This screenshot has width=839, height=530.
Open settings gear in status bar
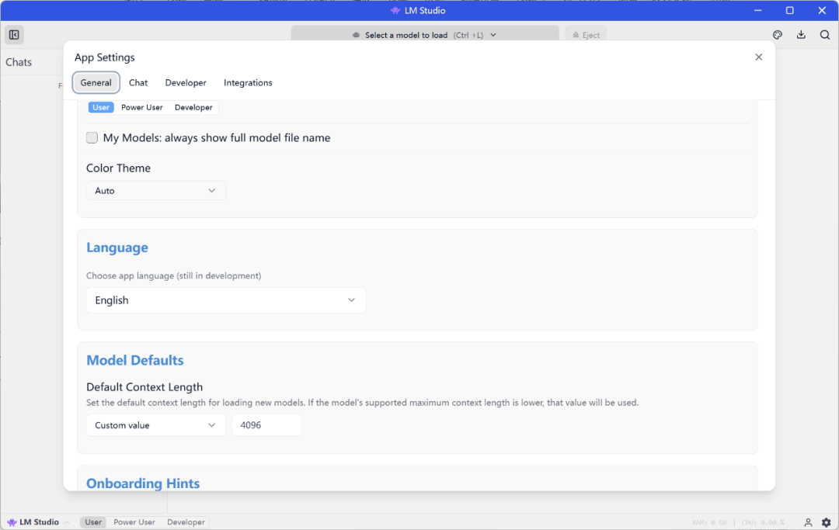pos(826,522)
